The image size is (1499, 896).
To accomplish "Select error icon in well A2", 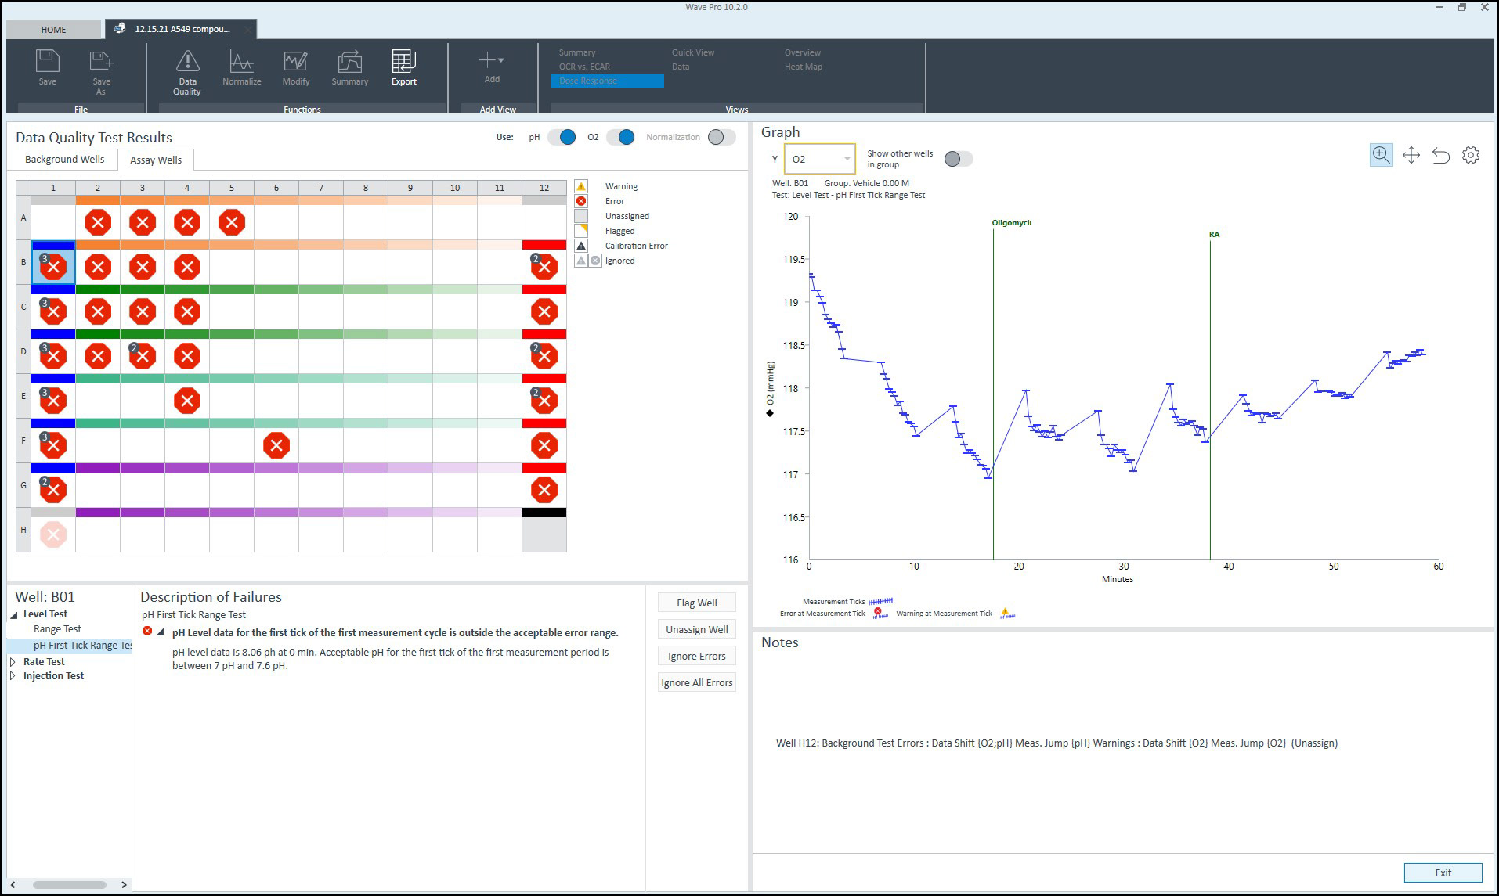I will click(98, 223).
